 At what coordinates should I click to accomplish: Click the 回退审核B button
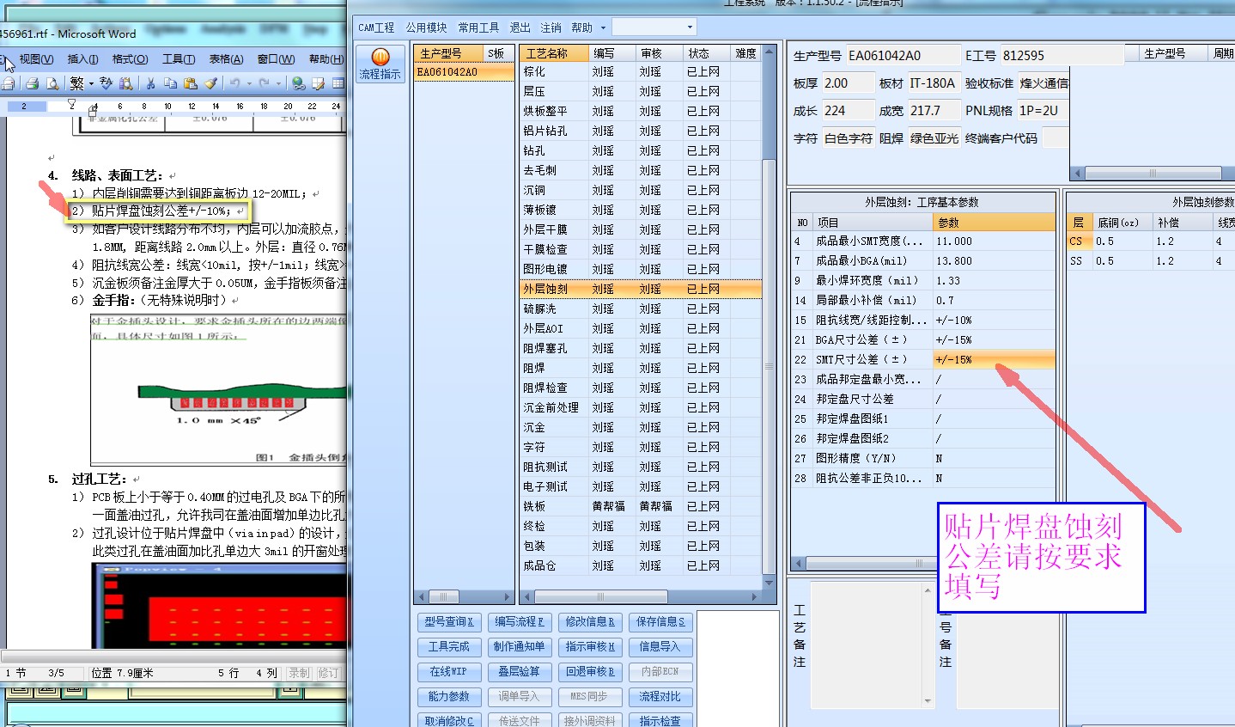[589, 671]
